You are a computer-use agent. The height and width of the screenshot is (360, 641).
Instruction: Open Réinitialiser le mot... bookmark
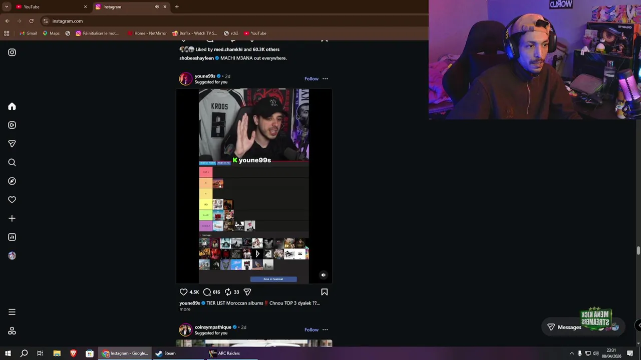(x=97, y=33)
